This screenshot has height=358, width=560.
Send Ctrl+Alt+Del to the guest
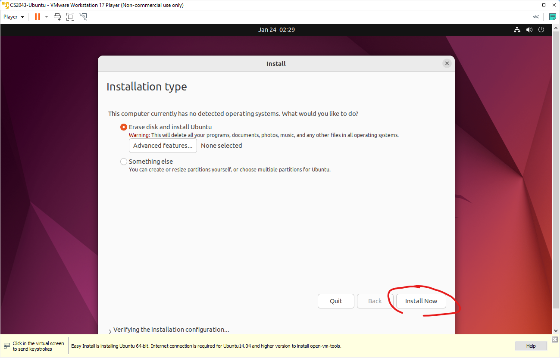[x=57, y=16]
